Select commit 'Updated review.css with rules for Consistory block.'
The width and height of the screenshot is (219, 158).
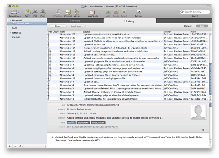(x=128, y=38)
